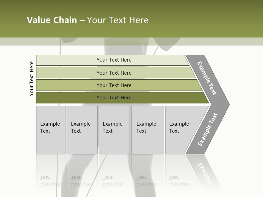Screen dimensions: 263x197
Task: Click the olive green header banner
Action: tap(131, 19)
